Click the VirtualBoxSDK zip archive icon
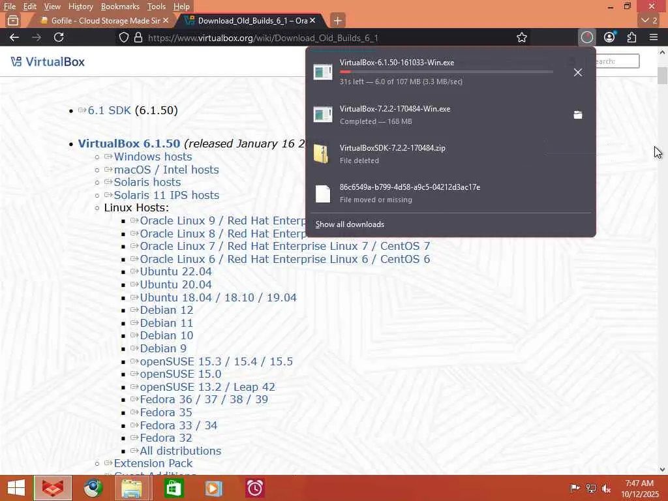Screen dimensions: 668x501 point(321,154)
